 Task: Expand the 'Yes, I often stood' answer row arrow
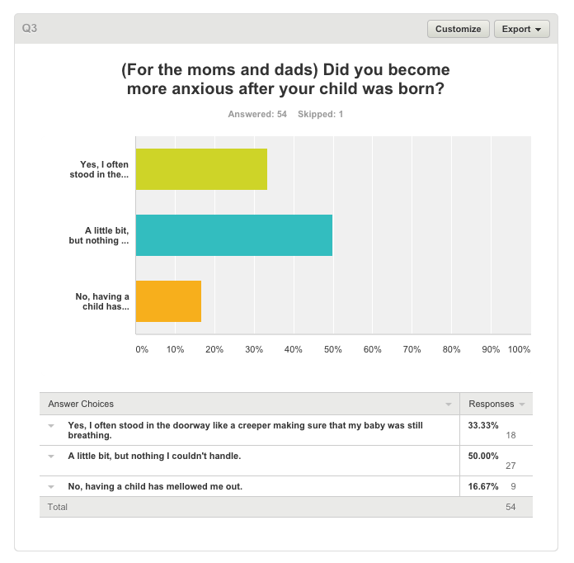pyautogui.click(x=51, y=426)
